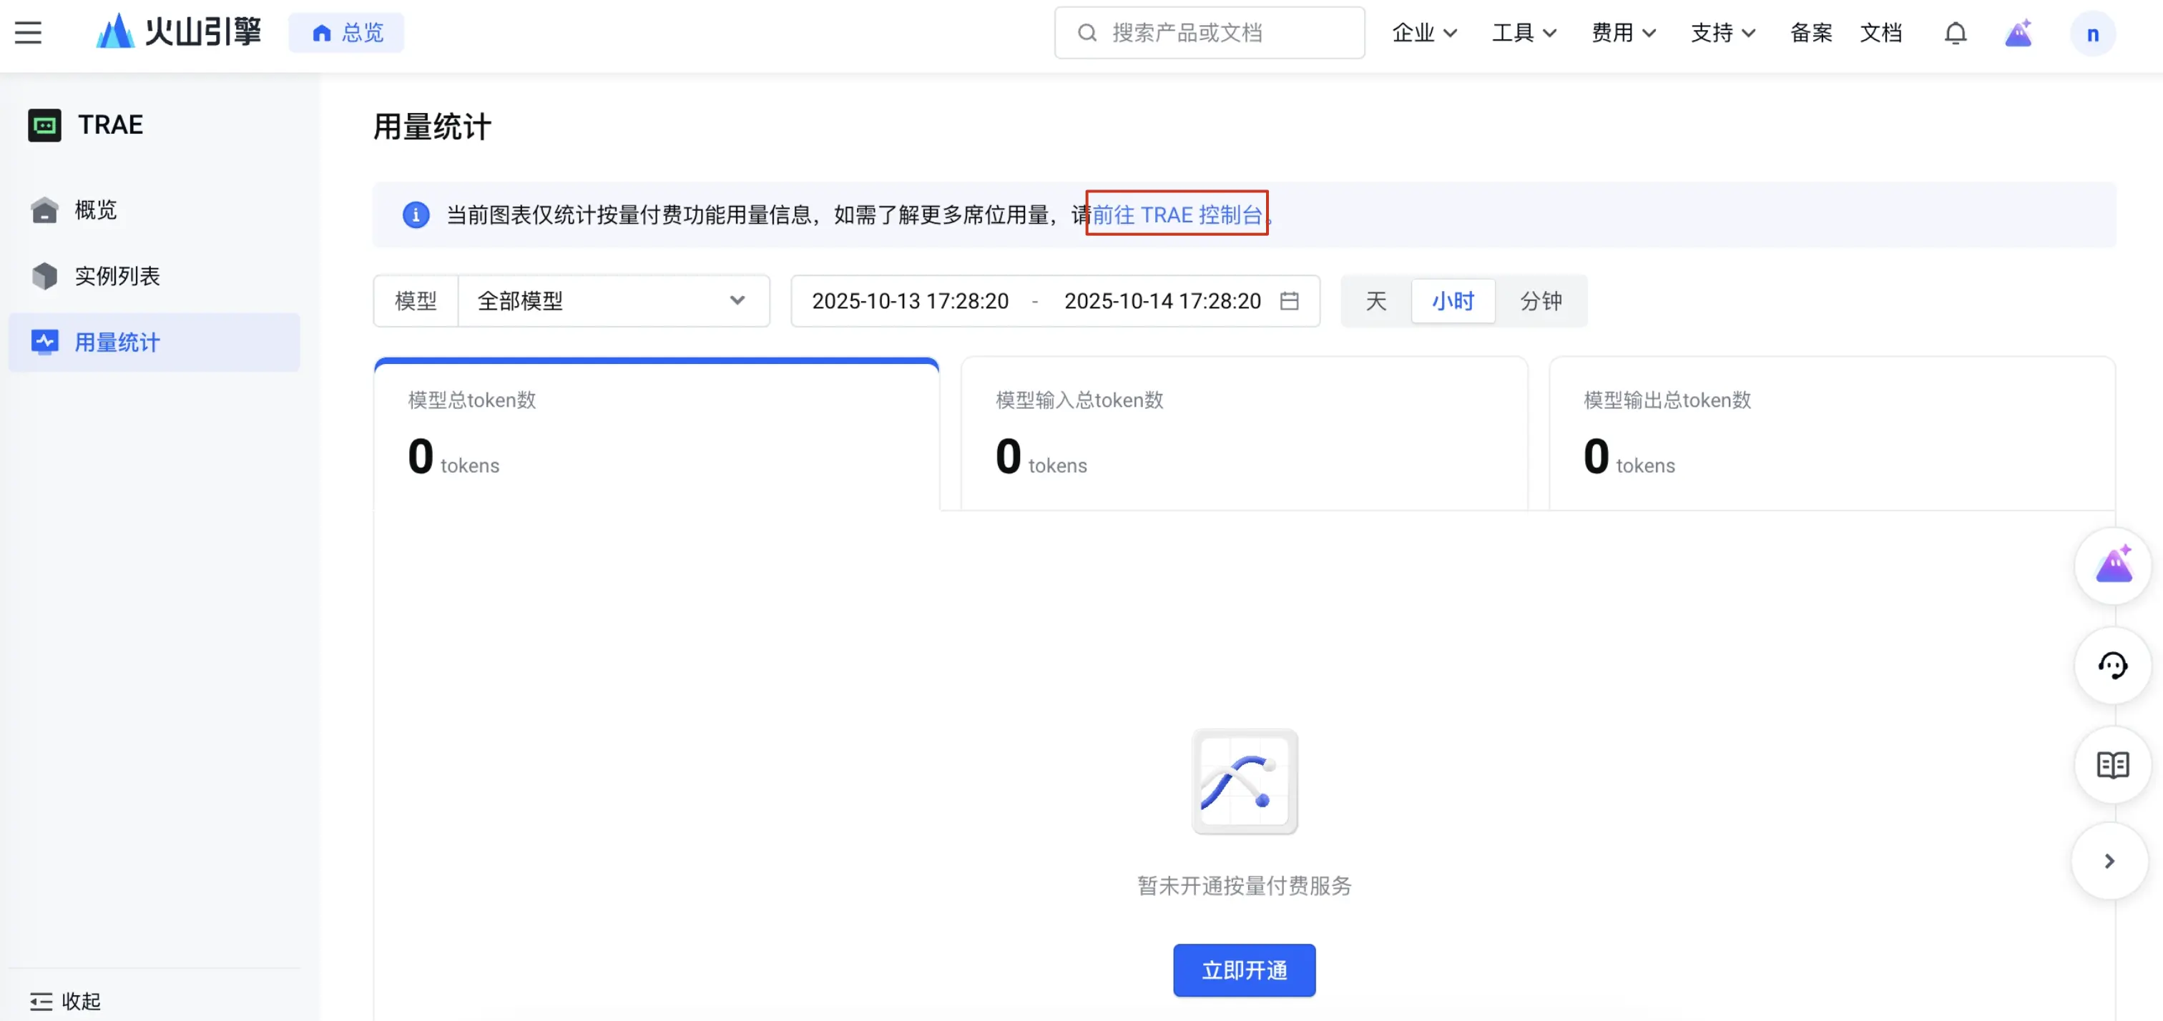This screenshot has height=1021, width=2163.
Task: Select the 小时 granularity option
Action: point(1453,300)
